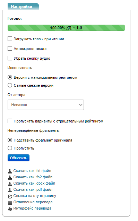Click the list icon for table of contents
Screen dimensions: 138x221
point(10,203)
